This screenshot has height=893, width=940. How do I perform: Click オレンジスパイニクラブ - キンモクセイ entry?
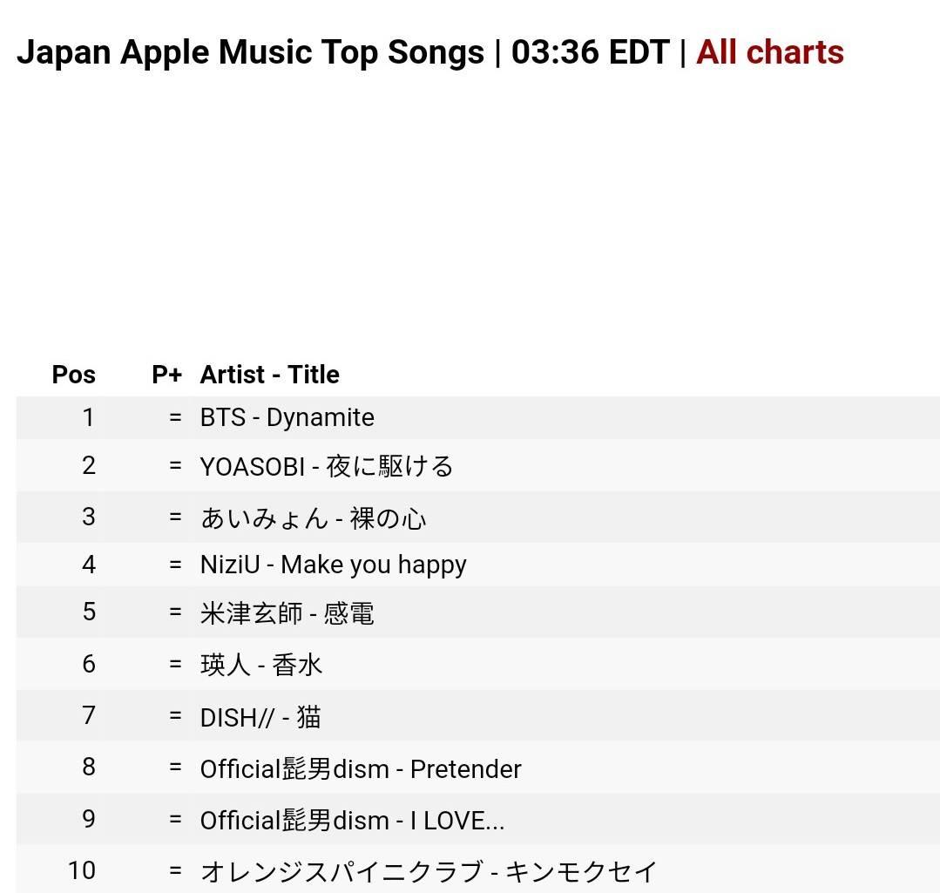coord(429,870)
